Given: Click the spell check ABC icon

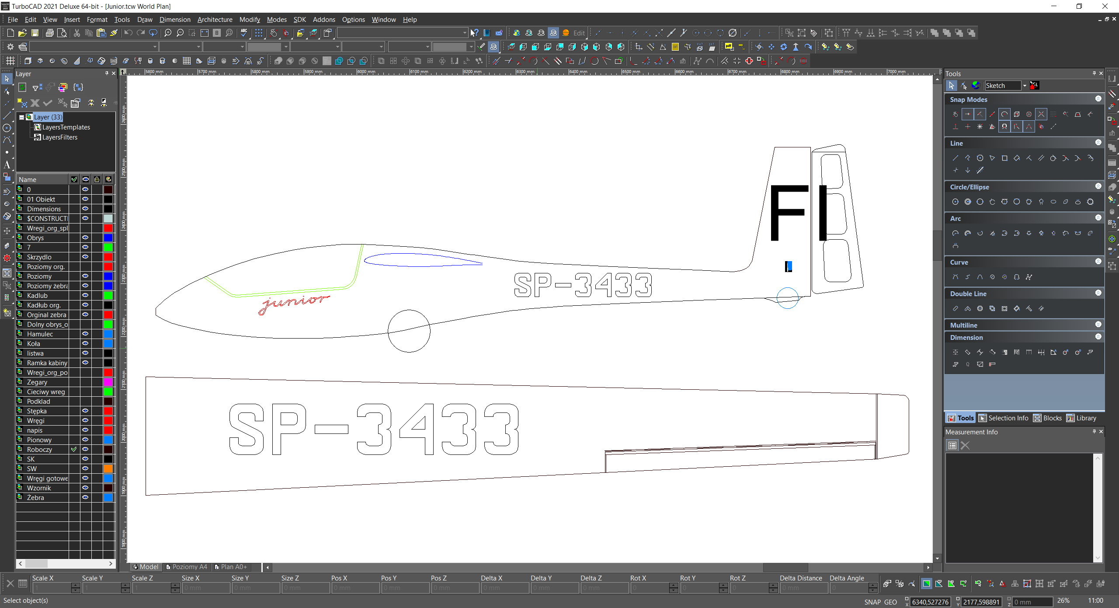Looking at the screenshot, I should click(x=244, y=33).
